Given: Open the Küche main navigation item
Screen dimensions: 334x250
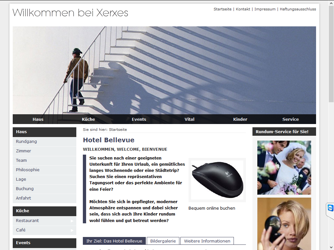Looking at the screenshot, I should pos(88,119).
